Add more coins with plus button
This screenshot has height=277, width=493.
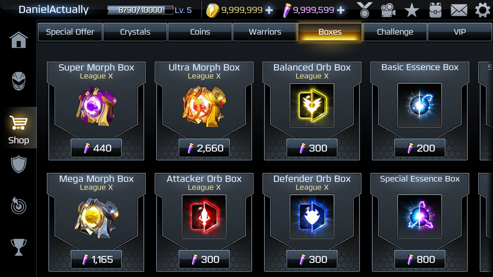[269, 10]
